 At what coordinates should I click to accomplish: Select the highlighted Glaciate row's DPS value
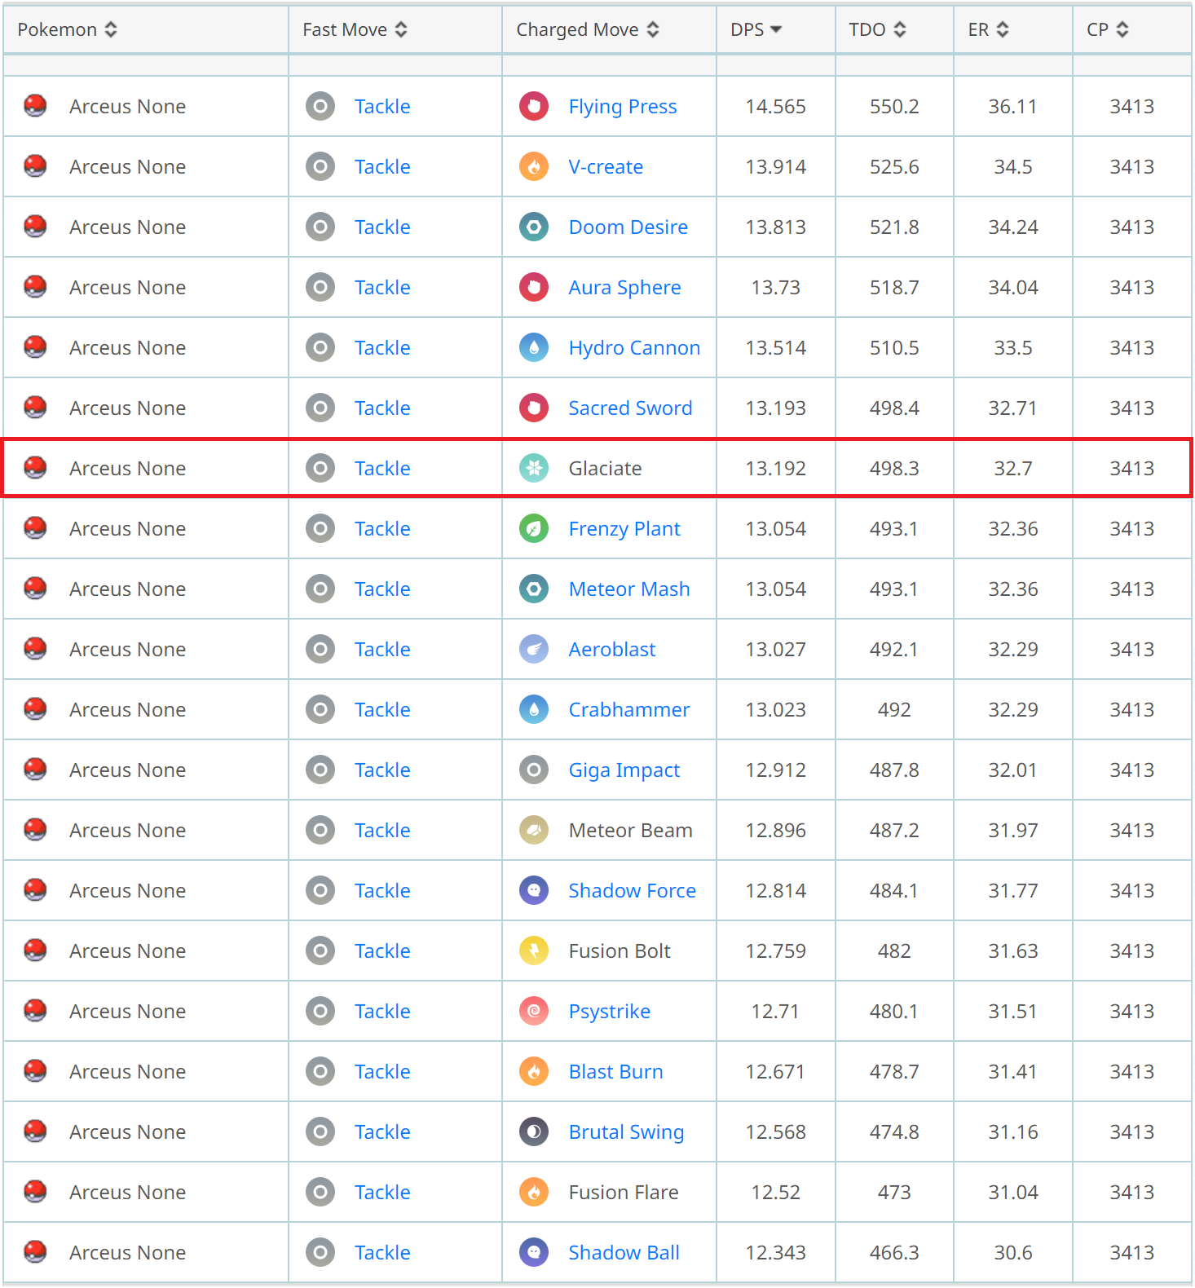[x=775, y=468]
